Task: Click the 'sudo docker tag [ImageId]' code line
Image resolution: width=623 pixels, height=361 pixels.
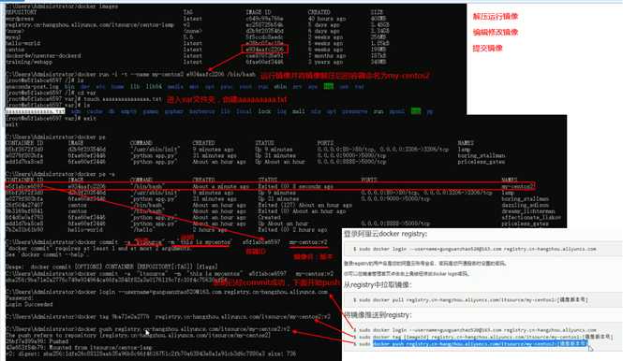Action: tap(482, 337)
